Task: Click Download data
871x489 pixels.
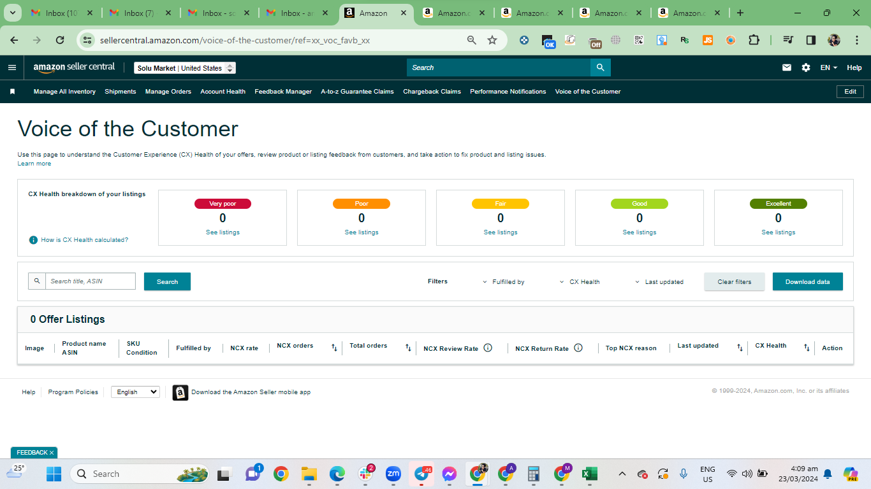Action: pos(808,281)
